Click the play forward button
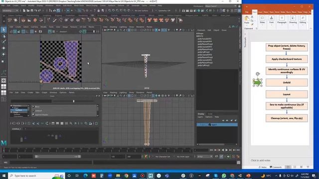Viewport: 319px width, 179px height. point(226,150)
